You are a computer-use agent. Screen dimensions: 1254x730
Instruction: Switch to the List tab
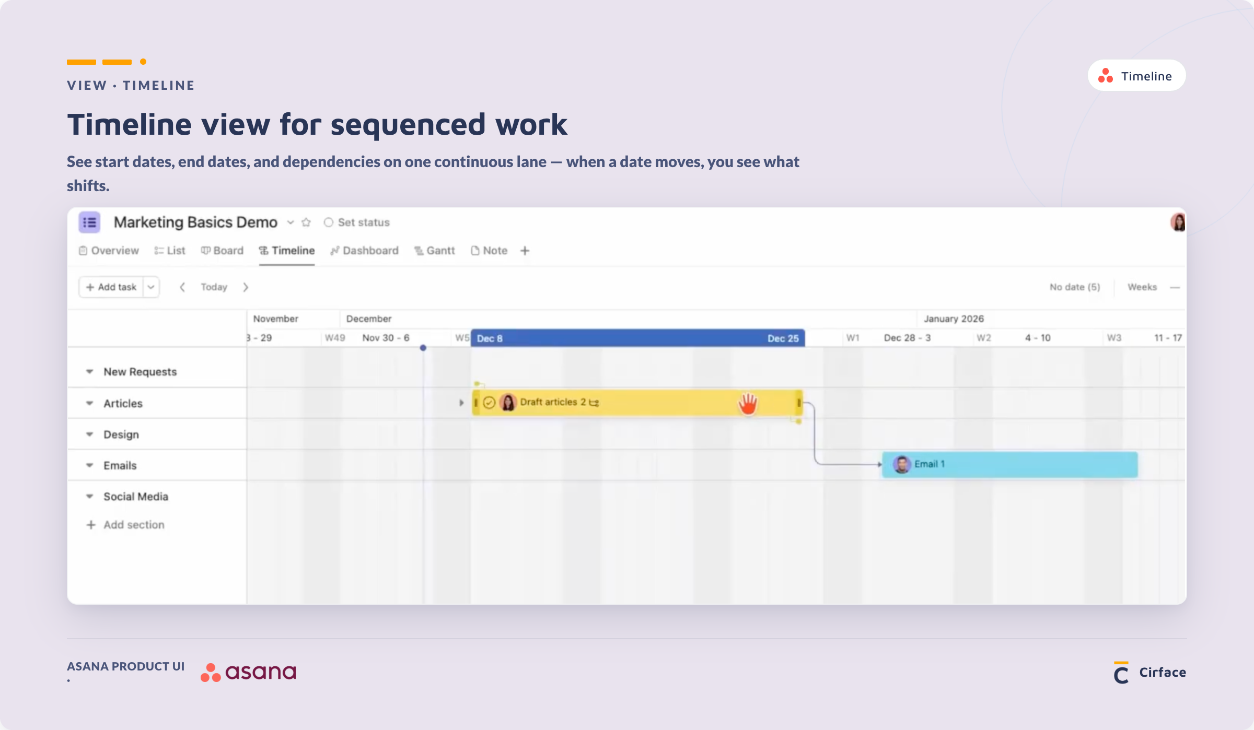tap(170, 251)
